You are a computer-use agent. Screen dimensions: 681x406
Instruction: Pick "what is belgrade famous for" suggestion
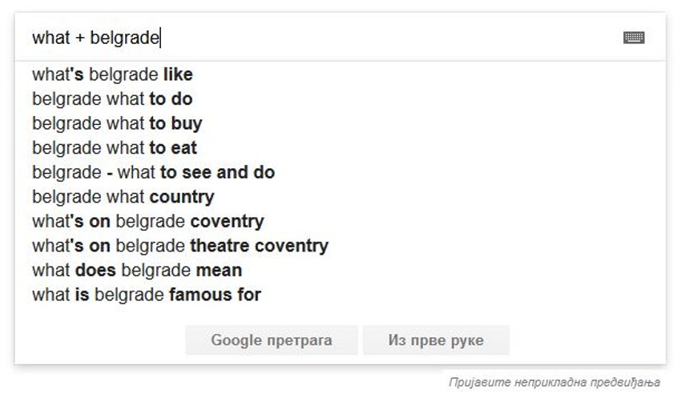[147, 295]
